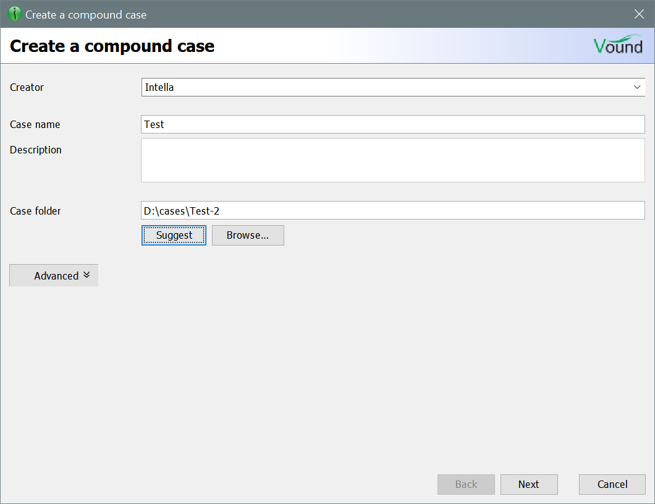Focus the Case name field containing Test
The width and height of the screenshot is (655, 504).
(x=392, y=124)
